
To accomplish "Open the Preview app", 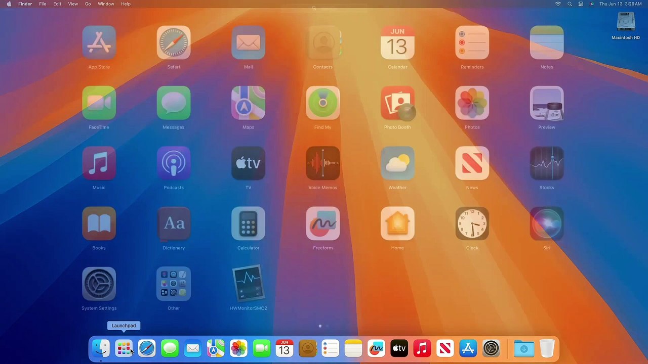I will (547, 103).
